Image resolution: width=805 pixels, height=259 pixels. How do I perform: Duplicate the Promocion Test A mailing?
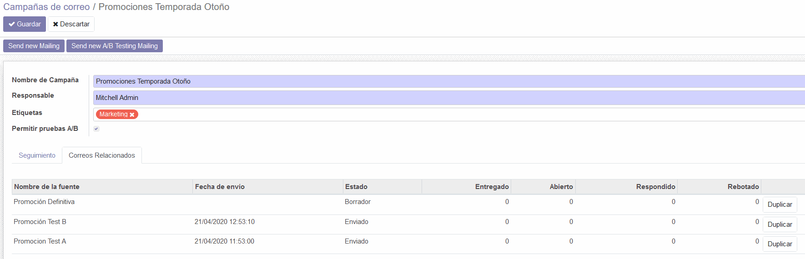pos(780,244)
